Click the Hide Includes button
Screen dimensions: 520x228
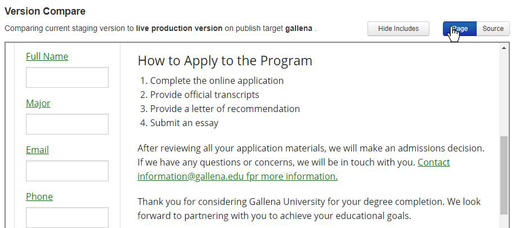point(398,29)
